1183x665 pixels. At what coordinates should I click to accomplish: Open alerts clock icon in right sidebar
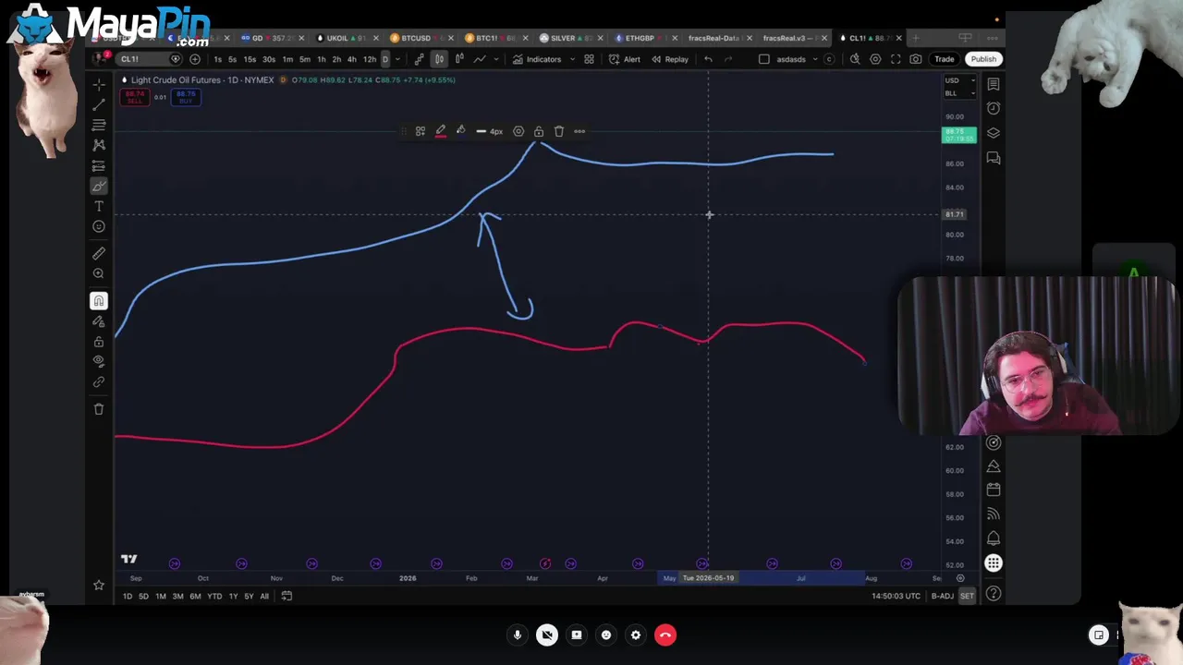click(x=994, y=109)
